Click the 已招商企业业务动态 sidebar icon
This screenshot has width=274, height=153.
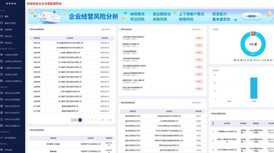click(2, 68)
